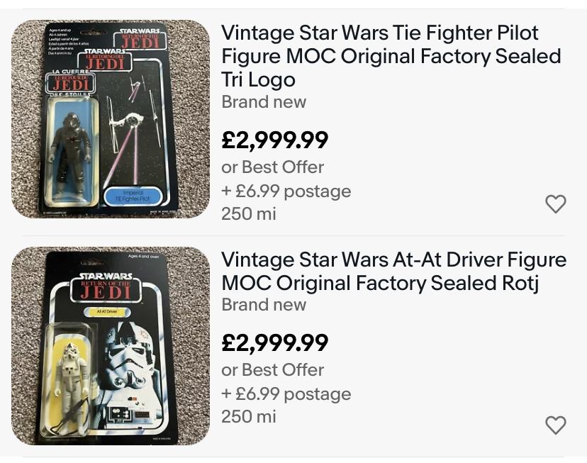Save the Tie Fighter Pilot listing with heart icon

pyautogui.click(x=555, y=204)
